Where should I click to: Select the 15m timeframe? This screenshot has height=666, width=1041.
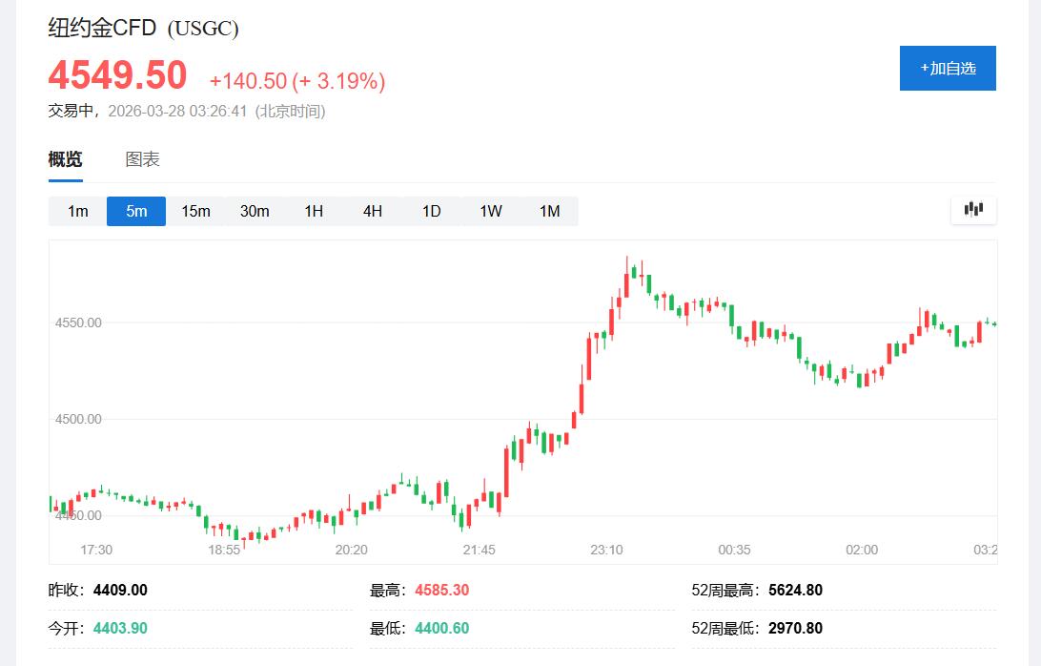tap(195, 211)
